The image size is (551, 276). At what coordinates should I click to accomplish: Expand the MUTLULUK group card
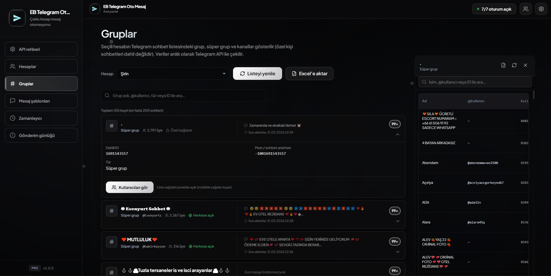tap(398, 252)
